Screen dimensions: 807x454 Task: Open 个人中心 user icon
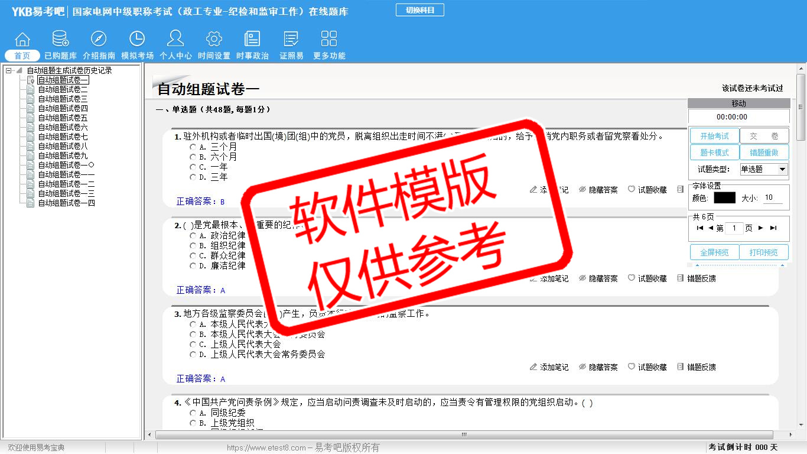coord(175,40)
